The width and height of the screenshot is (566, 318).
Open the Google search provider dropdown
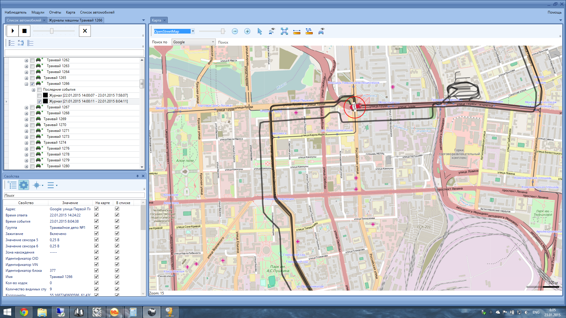tap(213, 42)
